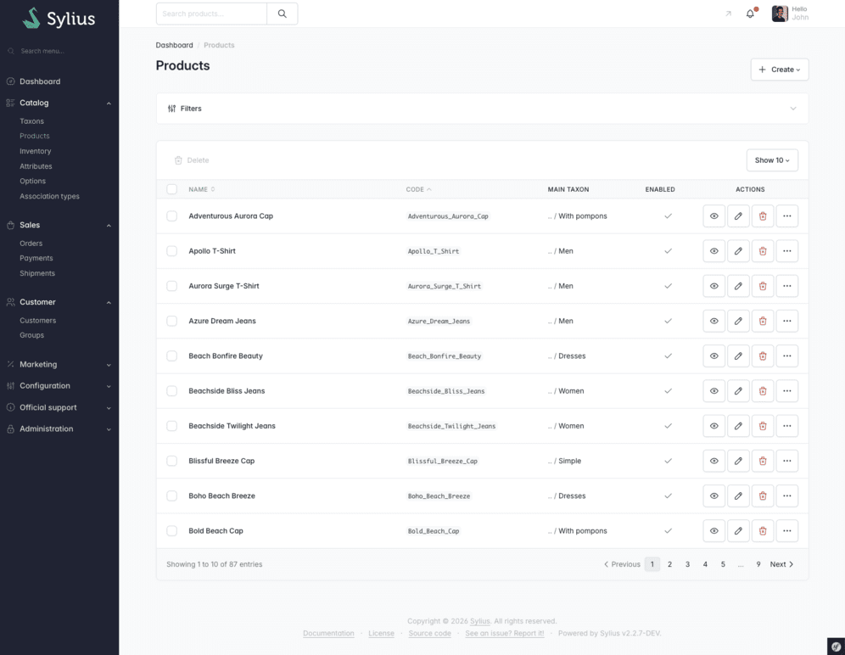View Blissful Breeze Cap eye icon
This screenshot has height=655, width=845.
coord(713,461)
